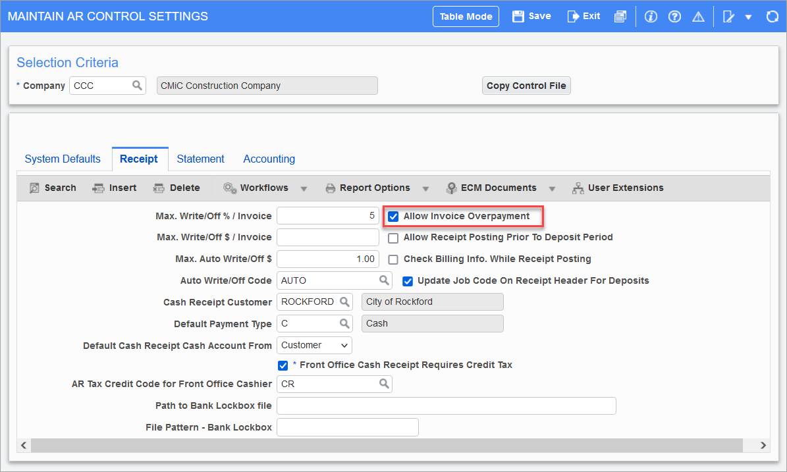Click the Path to Bank Lockbox file field
The height and width of the screenshot is (472, 787).
[x=446, y=406]
